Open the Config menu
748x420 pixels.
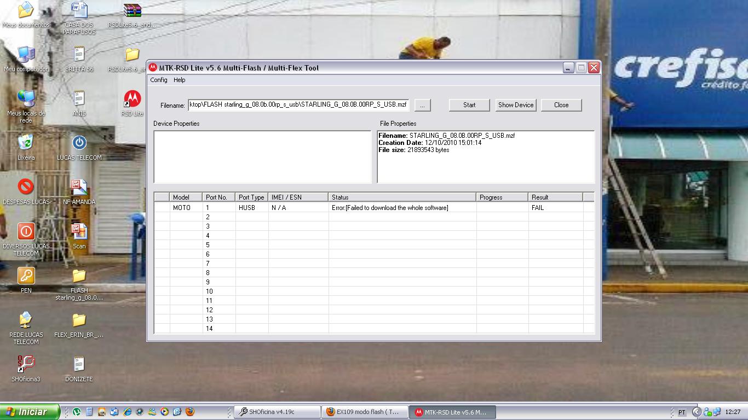(x=159, y=80)
